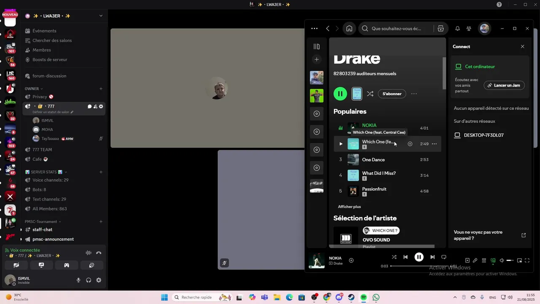Open Spotify mini player

519,261
